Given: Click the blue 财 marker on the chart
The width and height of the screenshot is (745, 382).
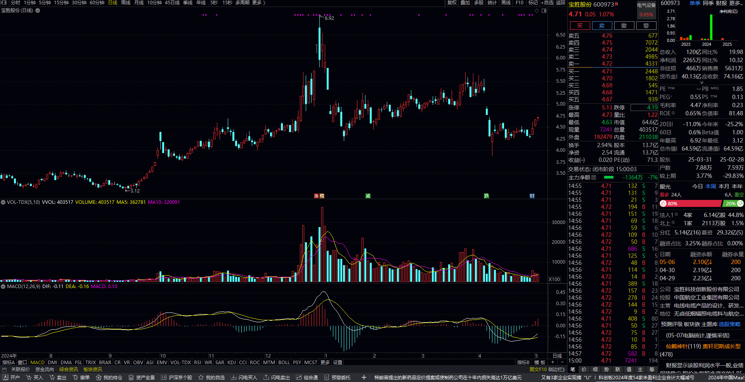Looking at the screenshot, I should pos(532,196).
